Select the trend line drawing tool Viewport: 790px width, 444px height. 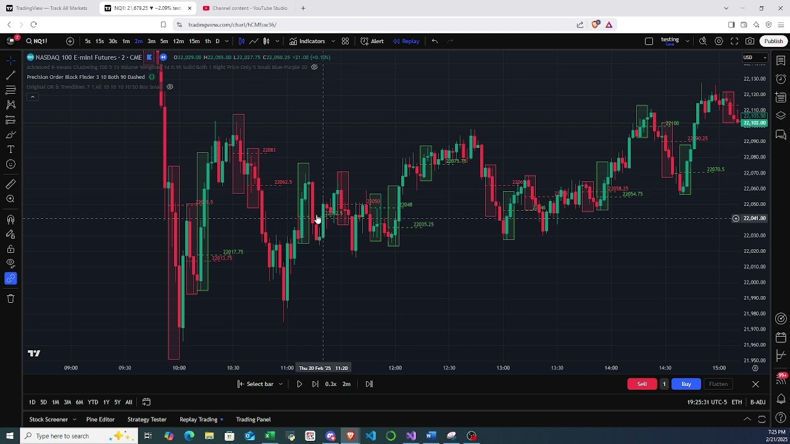click(10, 75)
